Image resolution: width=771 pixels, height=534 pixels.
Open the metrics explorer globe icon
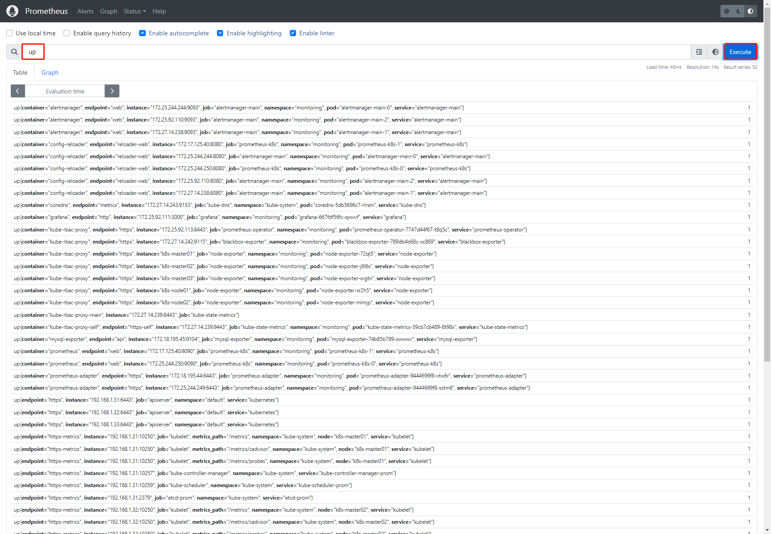[x=715, y=52]
